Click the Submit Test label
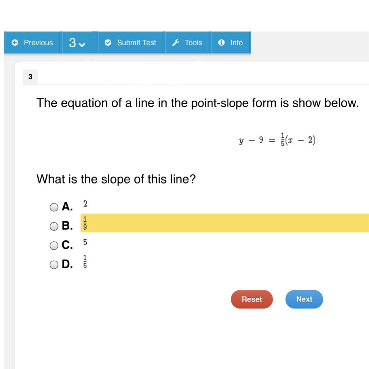The width and height of the screenshot is (369, 369). point(136,43)
